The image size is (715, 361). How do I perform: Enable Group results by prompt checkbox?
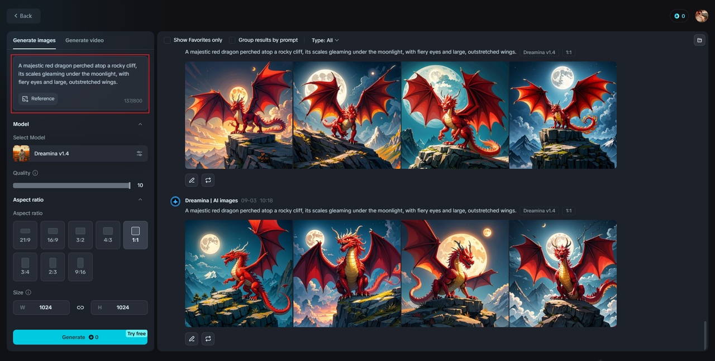(x=232, y=40)
